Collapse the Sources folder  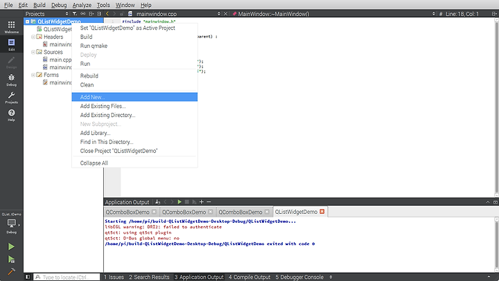click(x=33, y=52)
